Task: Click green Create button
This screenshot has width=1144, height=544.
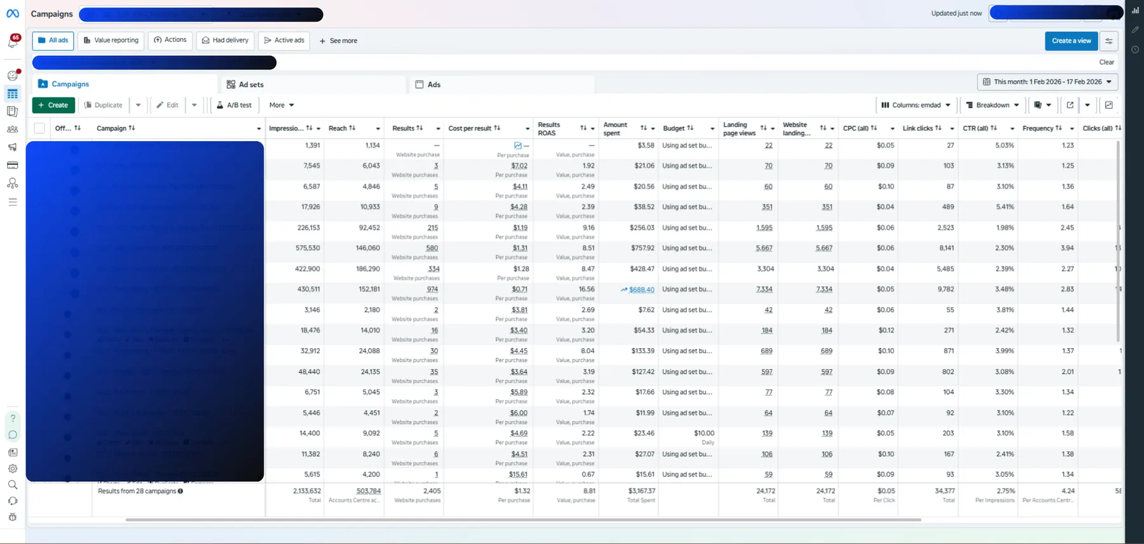Action: 53,105
